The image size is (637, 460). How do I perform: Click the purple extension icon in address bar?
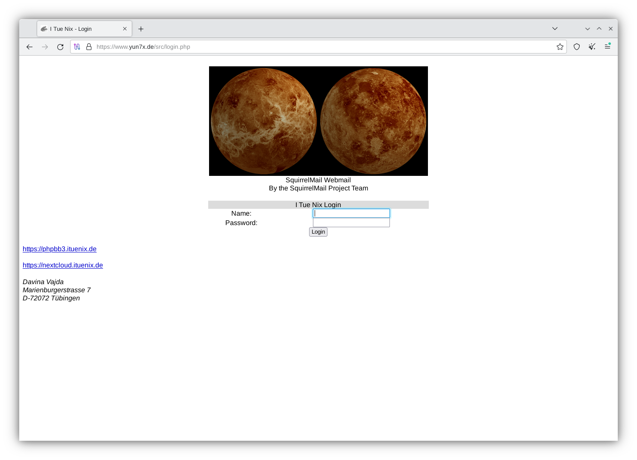tap(77, 47)
